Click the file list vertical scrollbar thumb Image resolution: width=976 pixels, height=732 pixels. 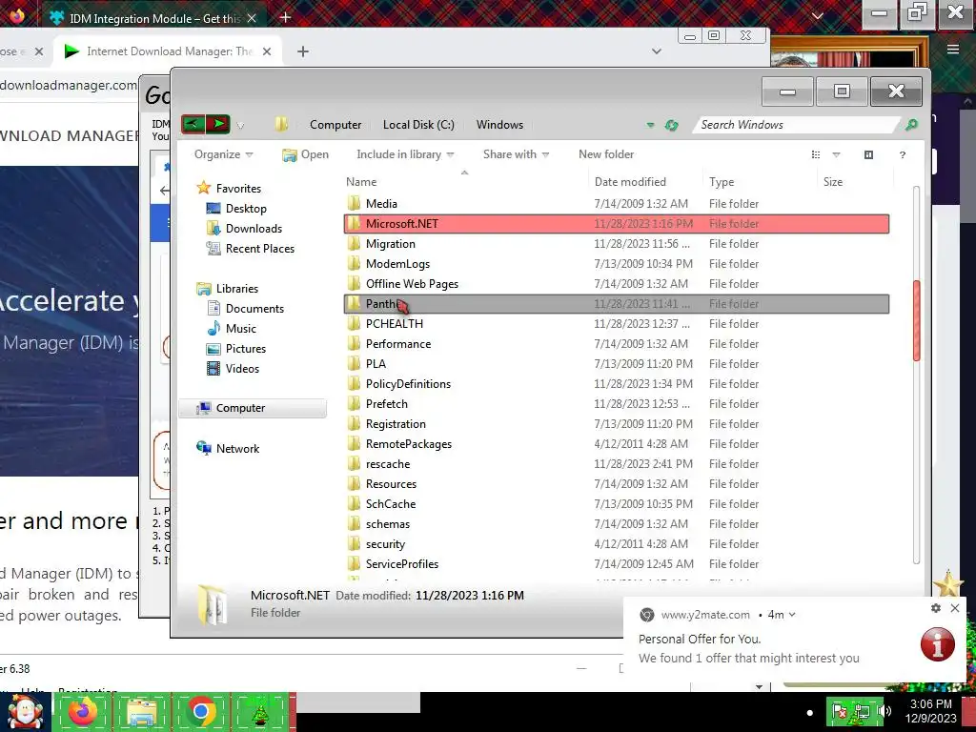(x=916, y=320)
